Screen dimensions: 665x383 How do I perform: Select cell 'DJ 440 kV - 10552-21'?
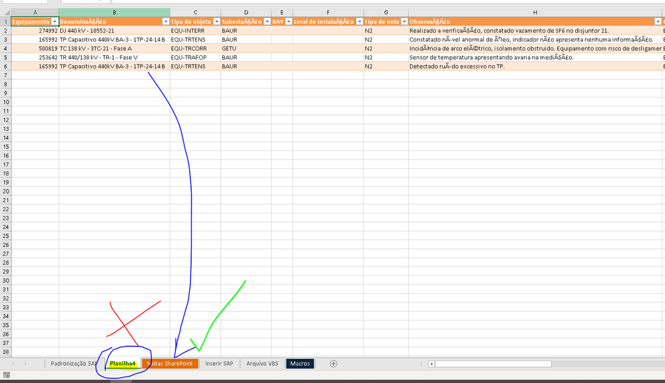click(114, 31)
